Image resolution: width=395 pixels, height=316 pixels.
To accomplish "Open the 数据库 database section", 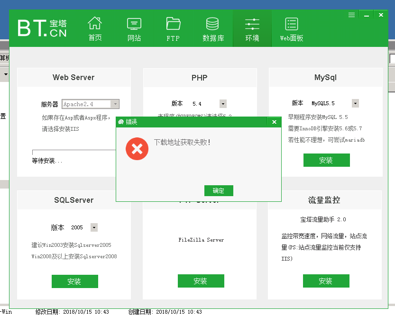I will tap(213, 29).
